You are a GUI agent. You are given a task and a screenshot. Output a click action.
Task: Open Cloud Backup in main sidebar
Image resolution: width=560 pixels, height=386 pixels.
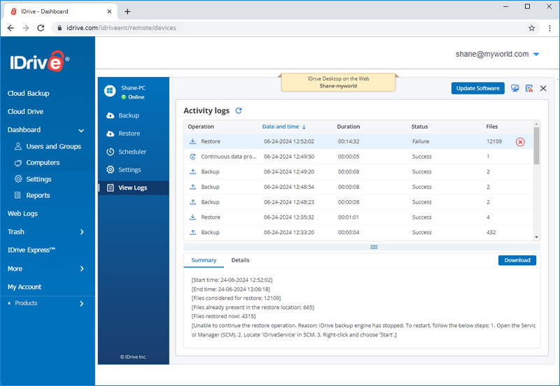(29, 94)
